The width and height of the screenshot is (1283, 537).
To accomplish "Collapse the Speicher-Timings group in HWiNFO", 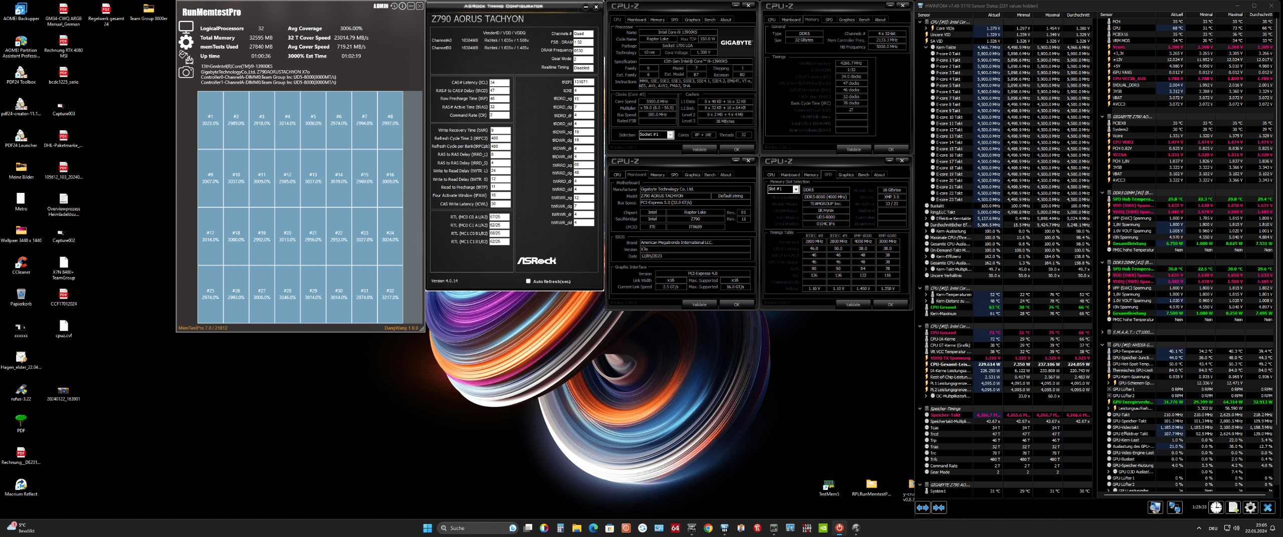I will [920, 409].
